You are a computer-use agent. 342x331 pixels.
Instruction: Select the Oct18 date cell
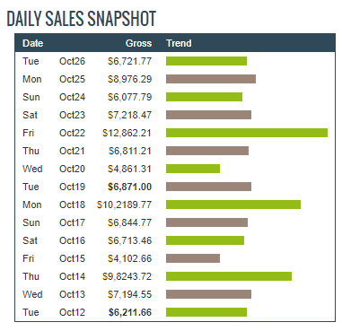click(x=72, y=205)
